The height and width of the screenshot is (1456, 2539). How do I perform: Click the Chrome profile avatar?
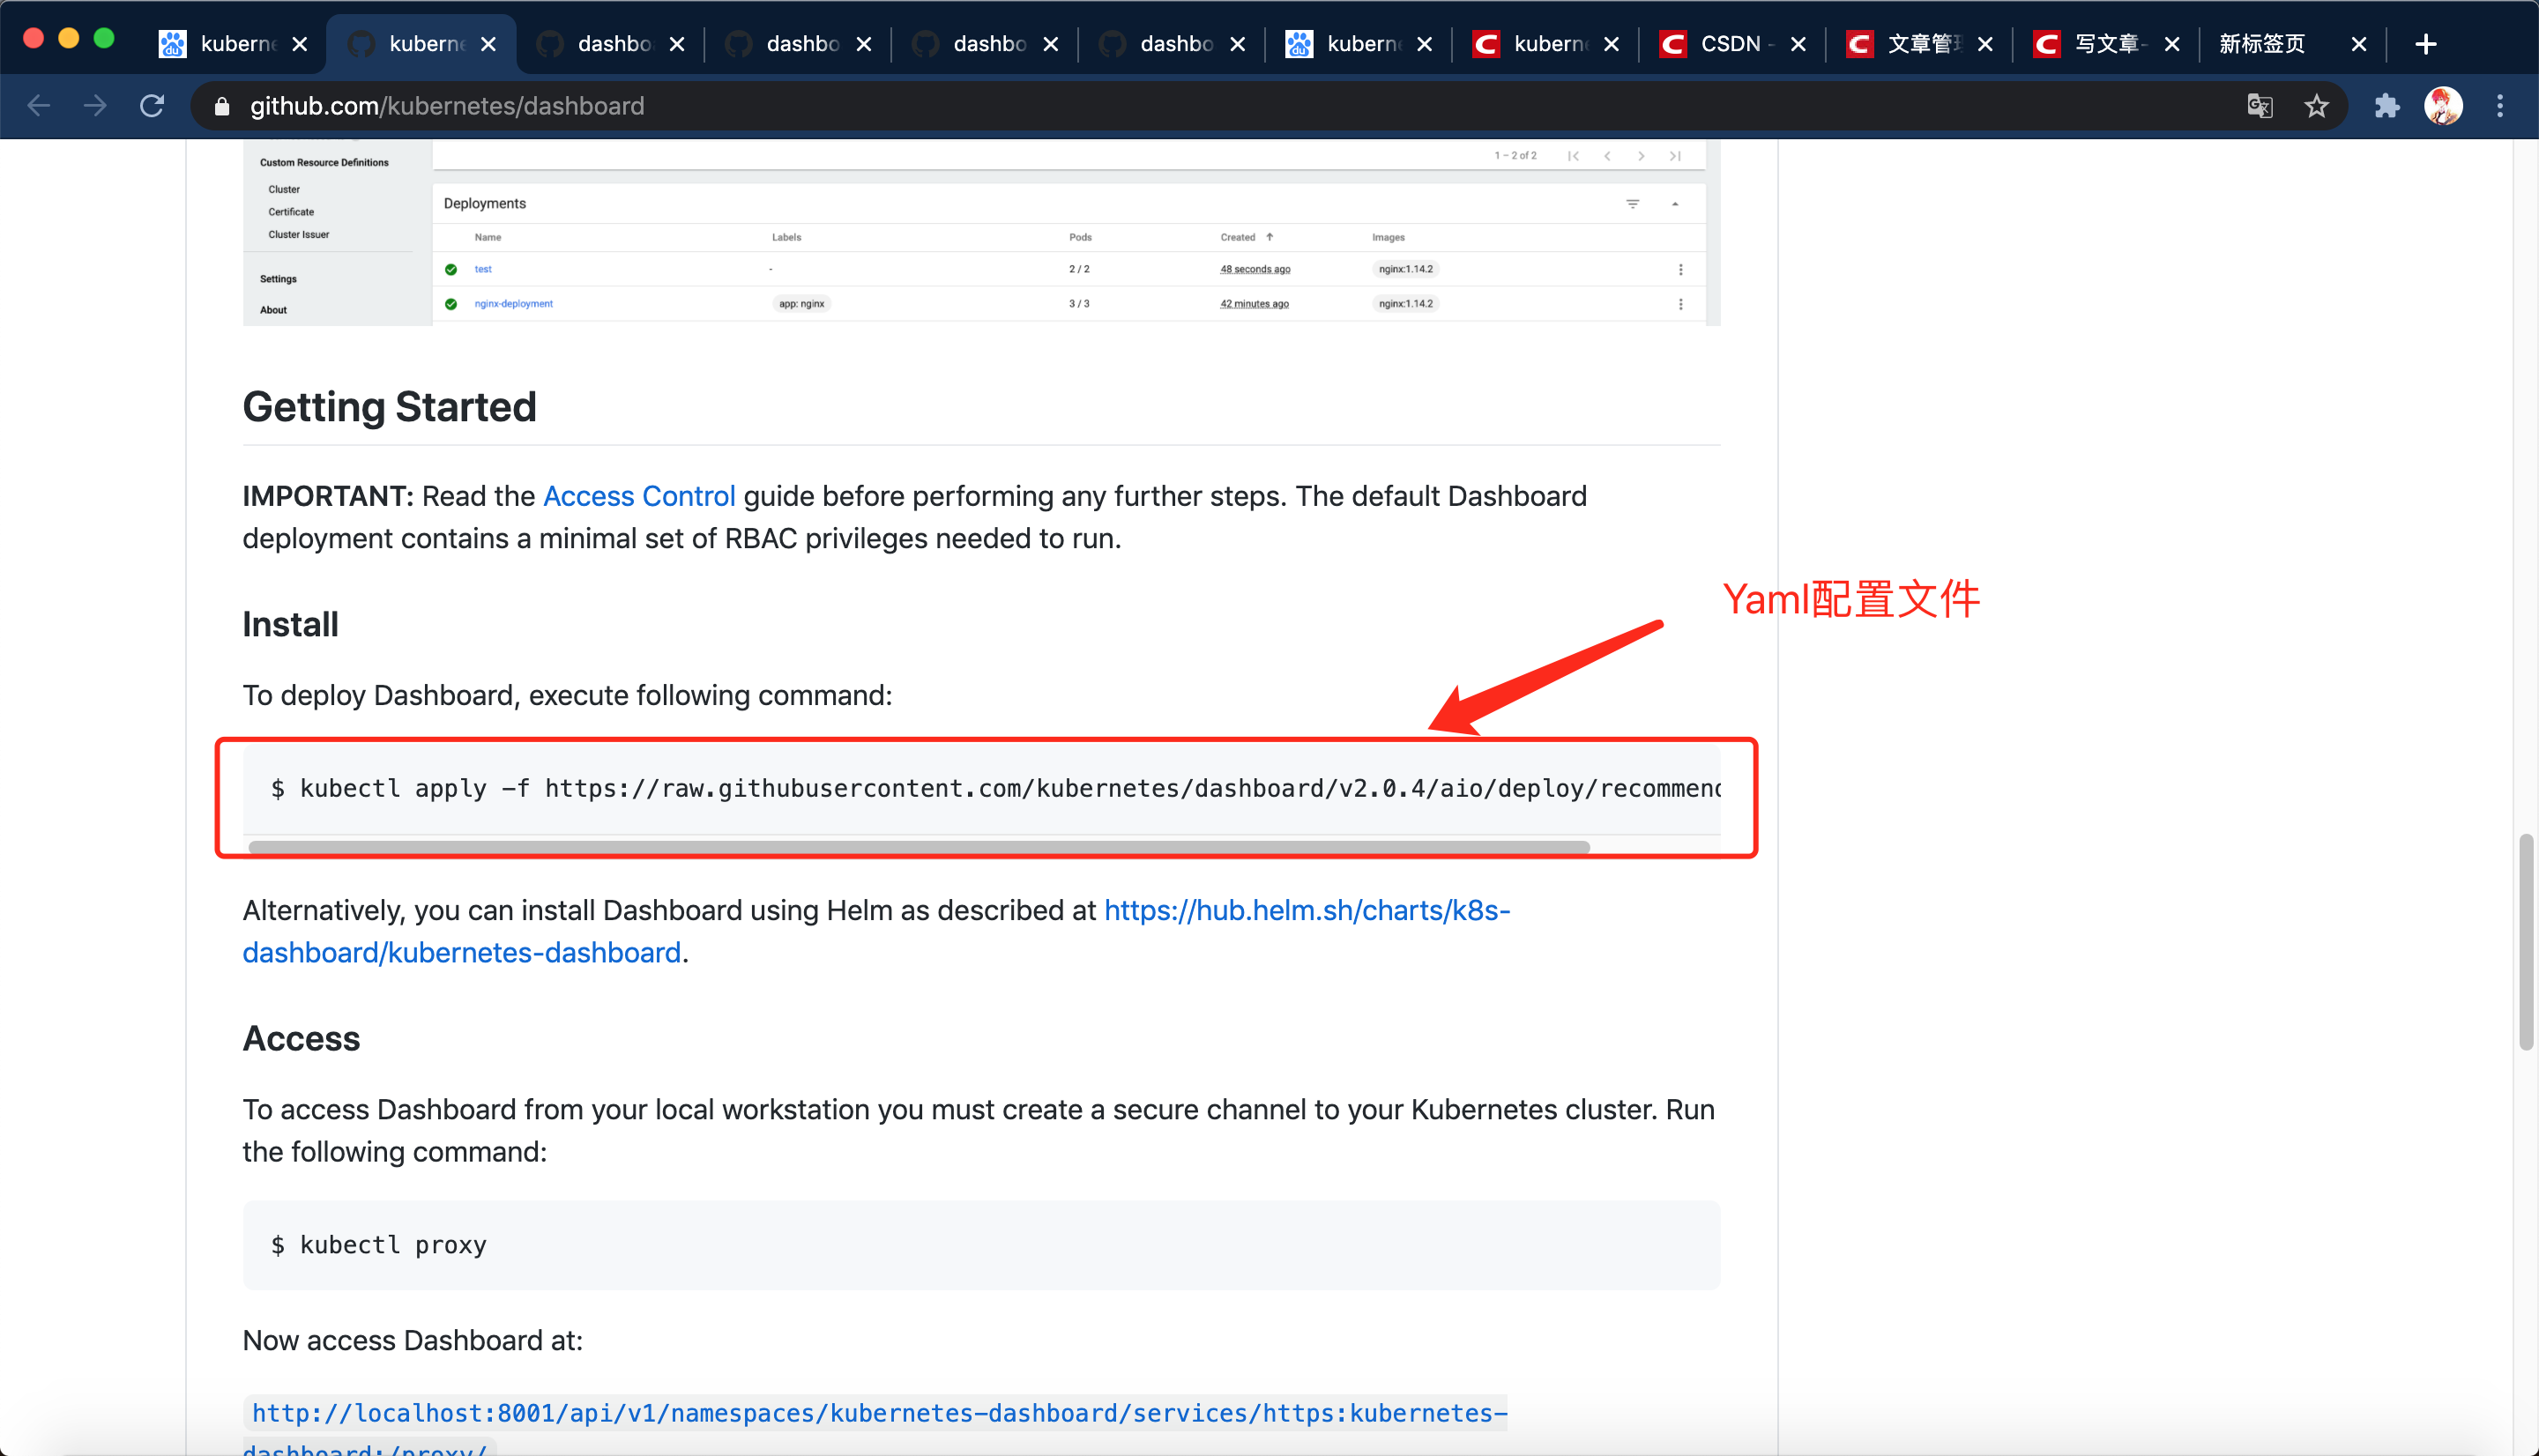pos(2442,106)
